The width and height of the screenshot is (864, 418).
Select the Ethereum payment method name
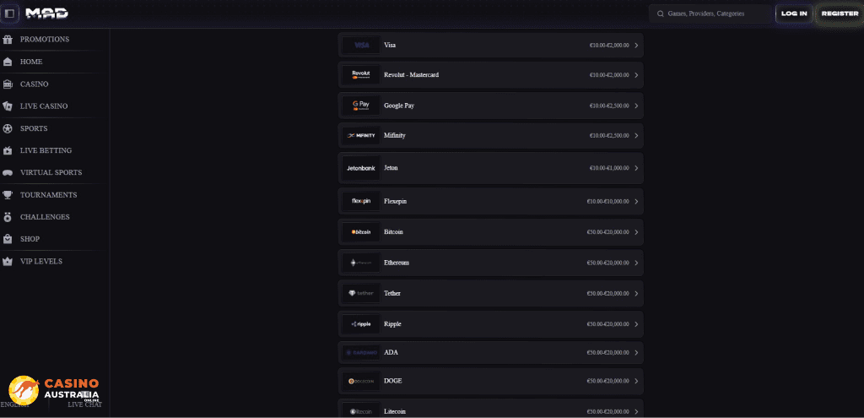pos(397,263)
